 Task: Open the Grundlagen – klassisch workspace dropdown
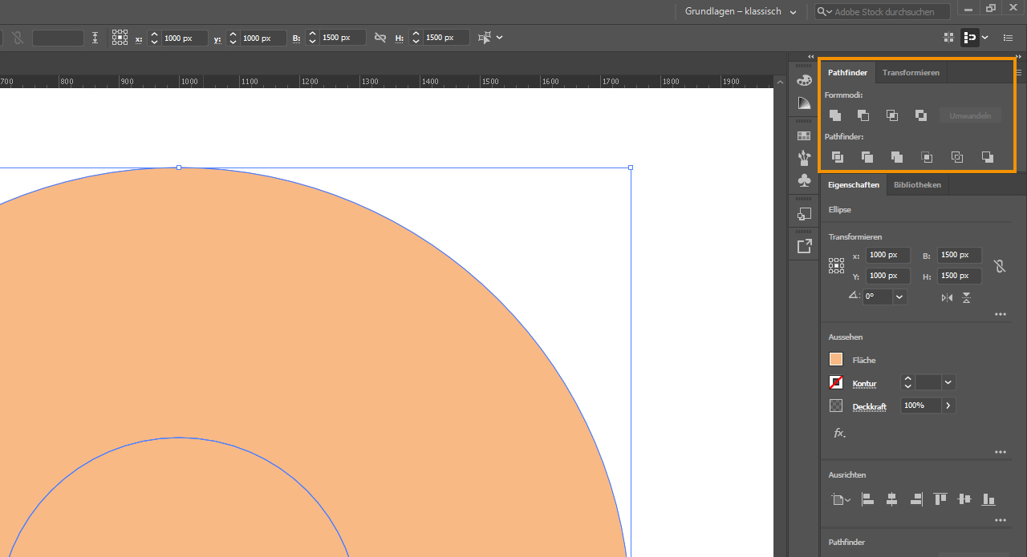[741, 12]
